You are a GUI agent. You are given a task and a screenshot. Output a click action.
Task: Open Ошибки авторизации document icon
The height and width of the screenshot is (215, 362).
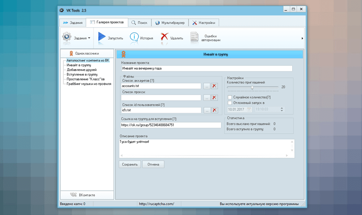[194, 37]
